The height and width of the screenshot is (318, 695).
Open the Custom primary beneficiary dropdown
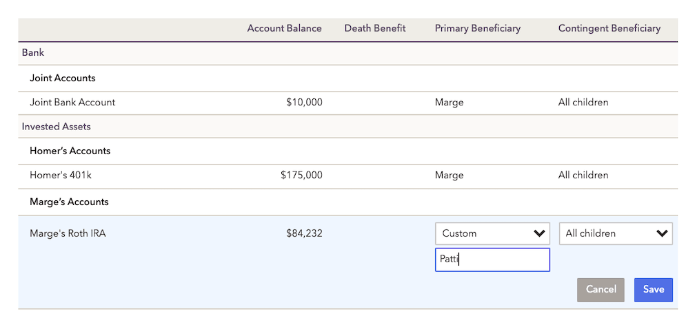click(492, 233)
